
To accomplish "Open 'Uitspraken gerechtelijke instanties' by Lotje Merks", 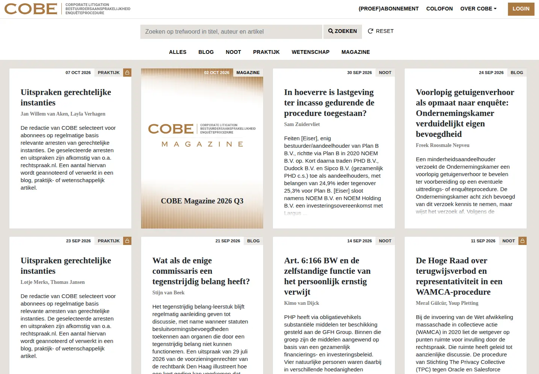I will pos(66,266).
